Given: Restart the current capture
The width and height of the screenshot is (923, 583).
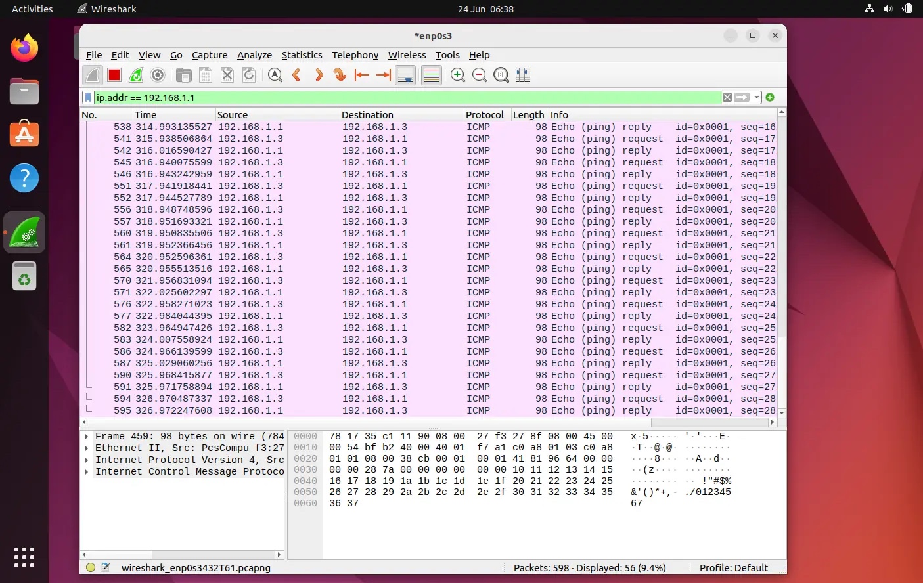Looking at the screenshot, I should click(x=135, y=75).
